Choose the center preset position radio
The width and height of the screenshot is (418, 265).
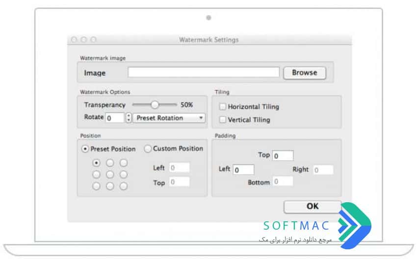click(x=110, y=175)
